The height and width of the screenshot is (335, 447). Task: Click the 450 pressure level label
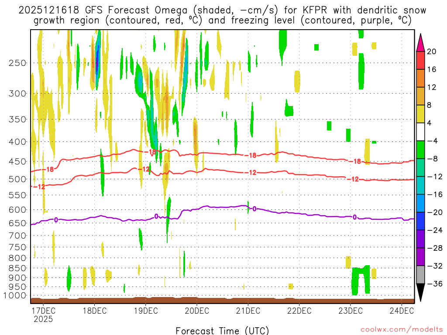point(17,161)
